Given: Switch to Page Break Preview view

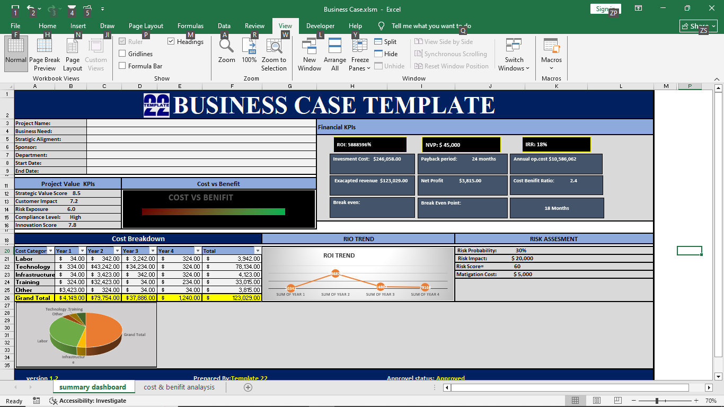Looking at the screenshot, I should (45, 54).
